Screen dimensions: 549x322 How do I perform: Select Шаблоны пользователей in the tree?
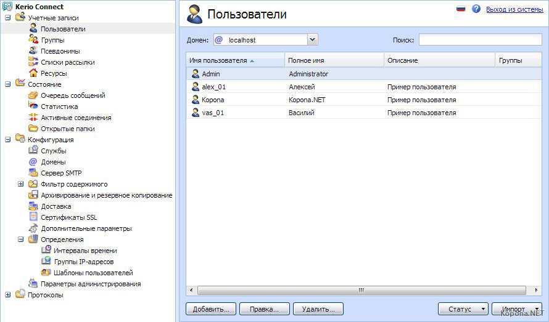point(93,273)
